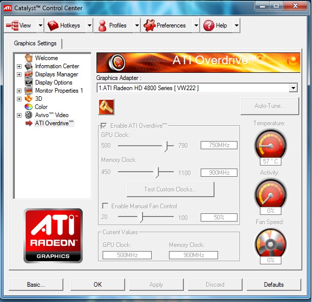Restore settings with Defaults button

click(x=274, y=285)
